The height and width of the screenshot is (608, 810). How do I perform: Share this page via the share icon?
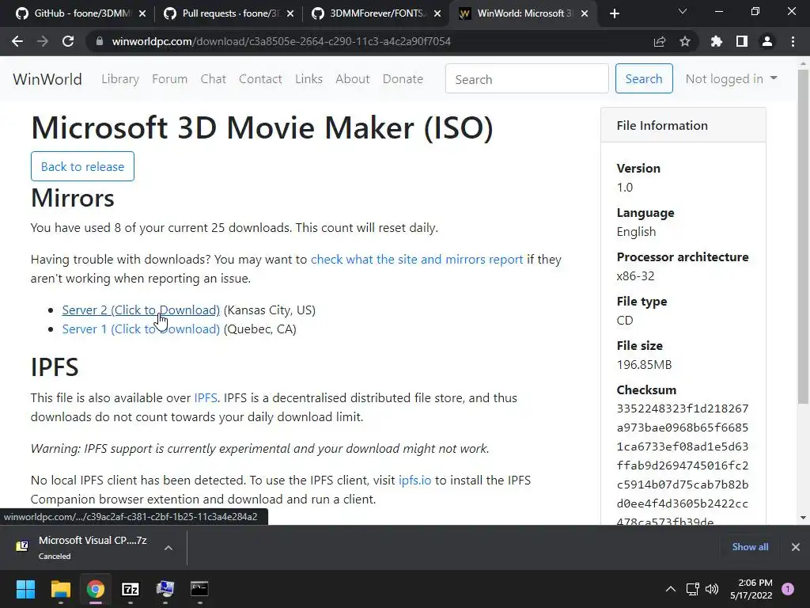click(x=660, y=41)
